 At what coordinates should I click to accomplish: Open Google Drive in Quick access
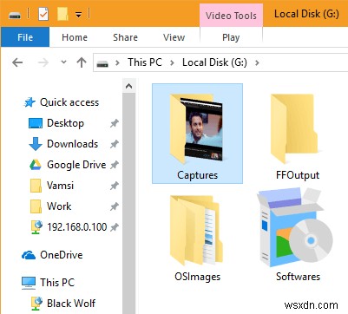(76, 165)
